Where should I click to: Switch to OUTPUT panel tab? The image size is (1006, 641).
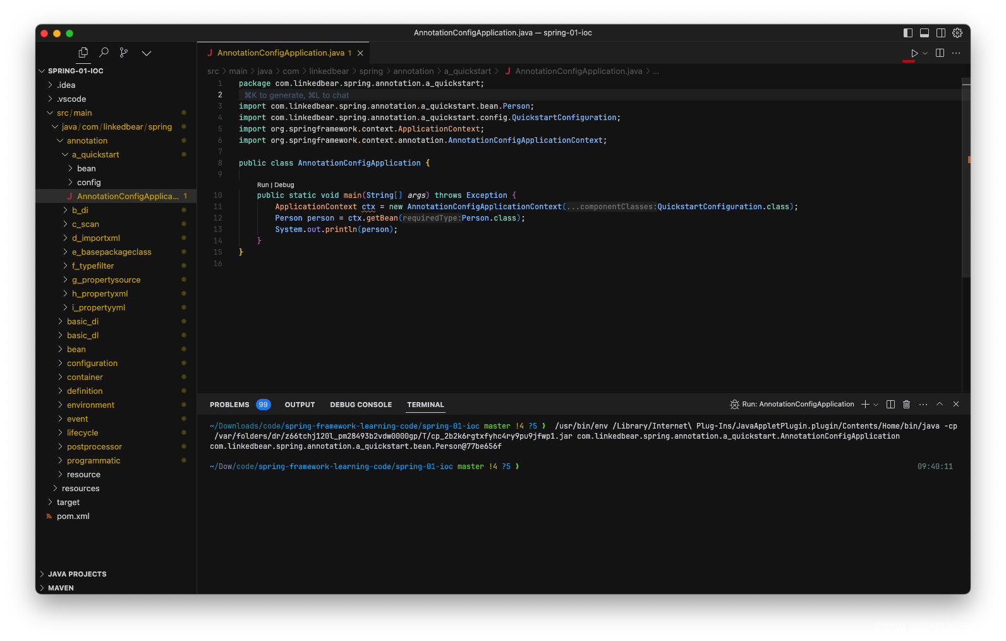[300, 405]
